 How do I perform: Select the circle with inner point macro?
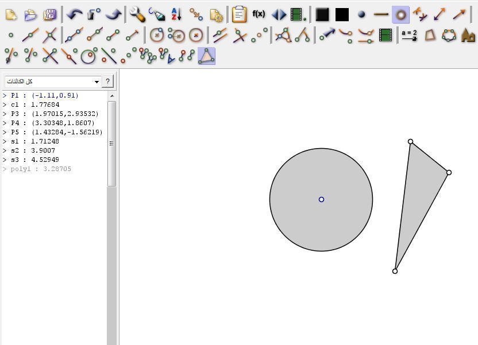tap(89, 56)
